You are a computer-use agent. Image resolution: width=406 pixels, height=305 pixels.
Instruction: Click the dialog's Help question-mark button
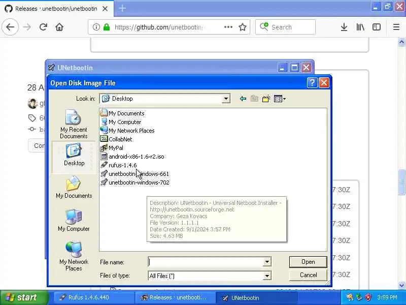pyautogui.click(x=312, y=83)
